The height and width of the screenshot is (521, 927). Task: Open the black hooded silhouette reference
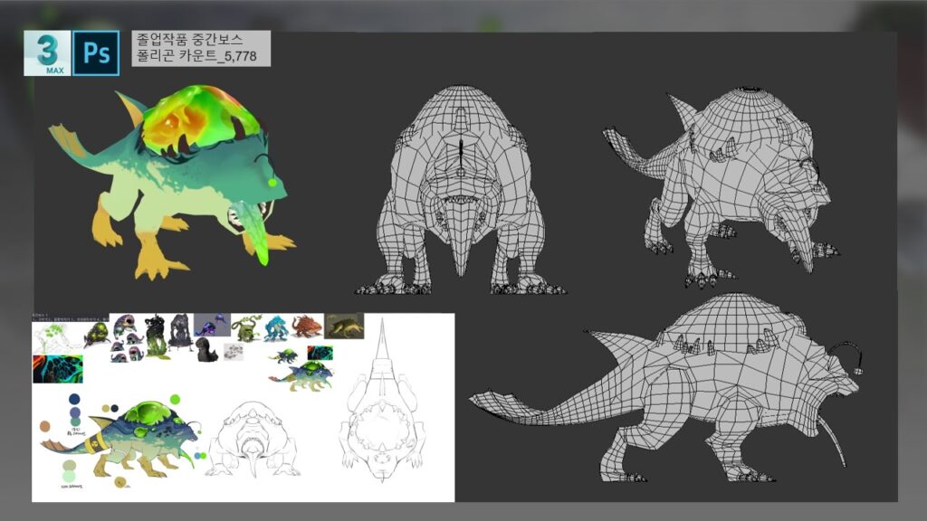click(x=206, y=352)
